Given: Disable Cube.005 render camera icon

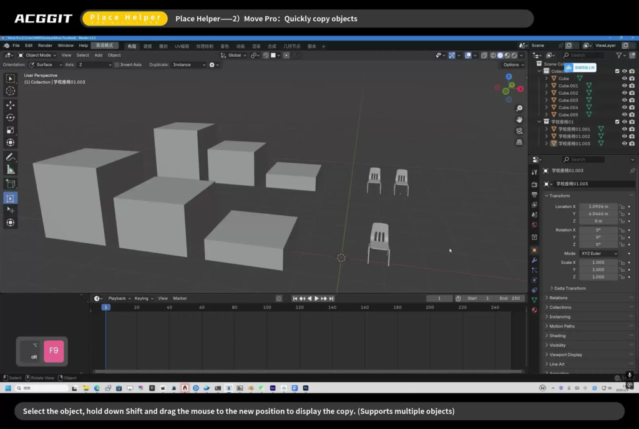Looking at the screenshot, I should coord(632,115).
